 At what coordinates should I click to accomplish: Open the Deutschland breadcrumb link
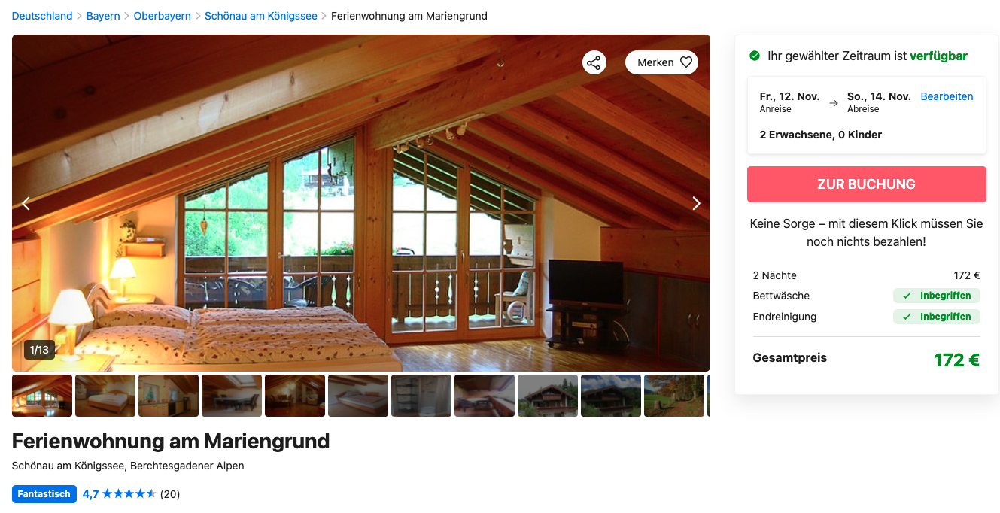(x=42, y=16)
